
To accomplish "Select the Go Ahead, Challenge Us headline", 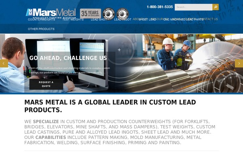I will (68, 58).
